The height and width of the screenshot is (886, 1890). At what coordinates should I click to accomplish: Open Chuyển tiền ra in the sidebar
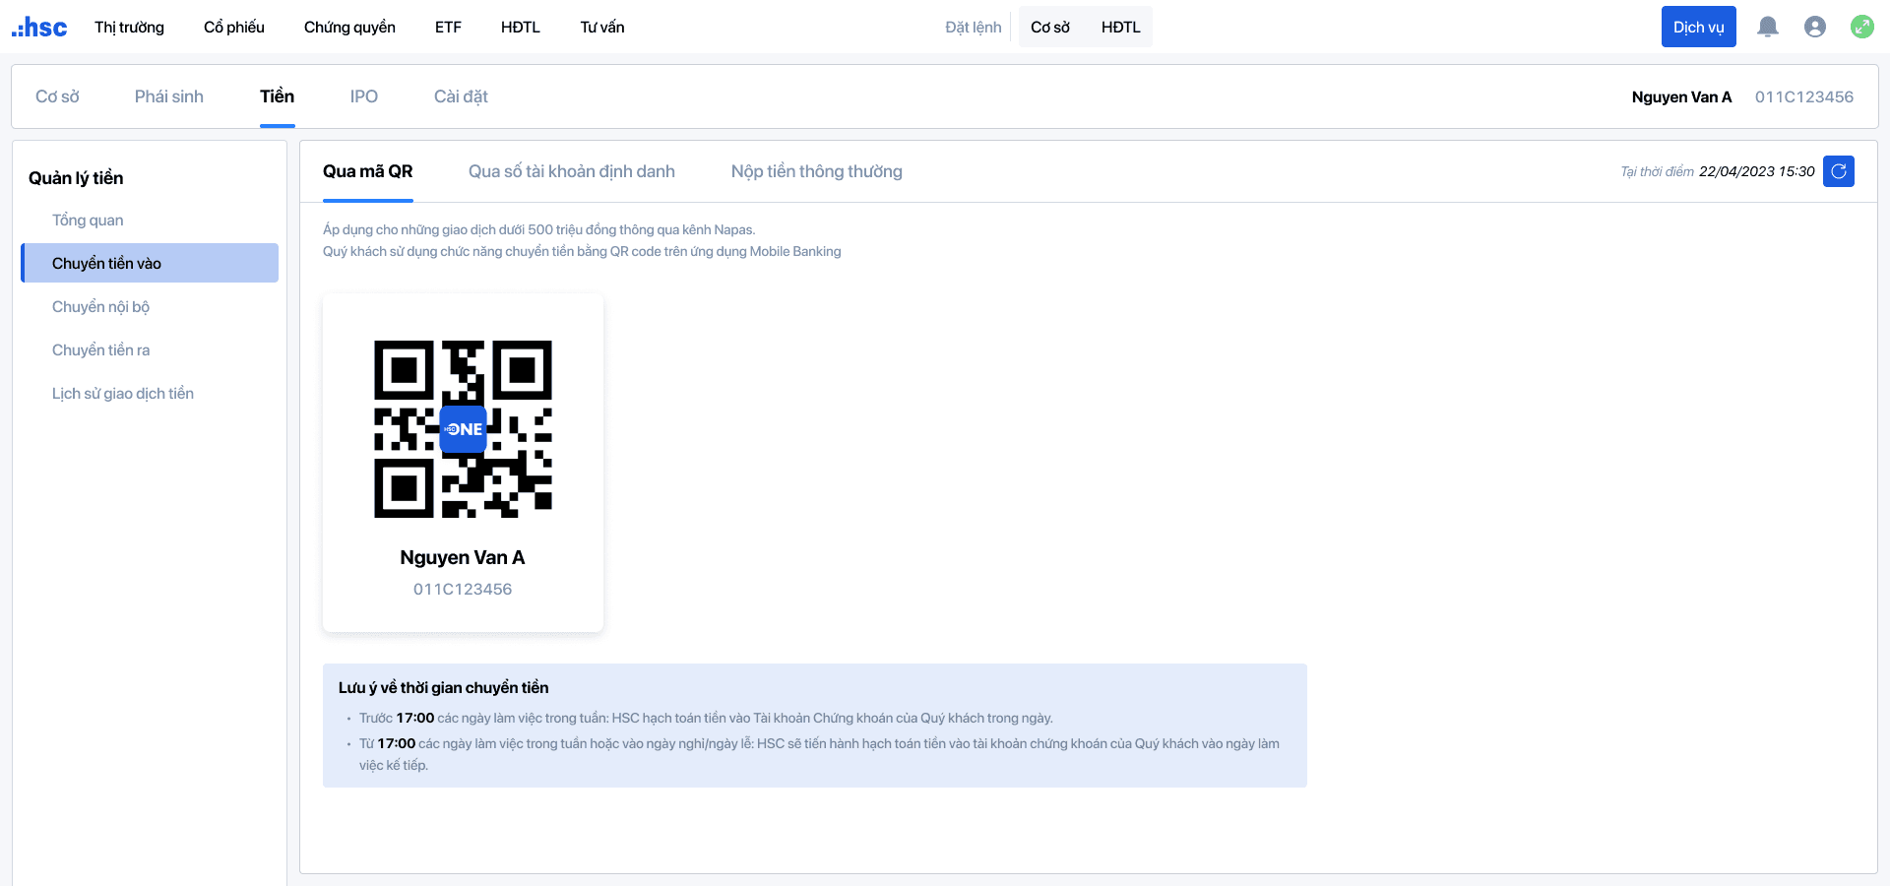(x=150, y=349)
